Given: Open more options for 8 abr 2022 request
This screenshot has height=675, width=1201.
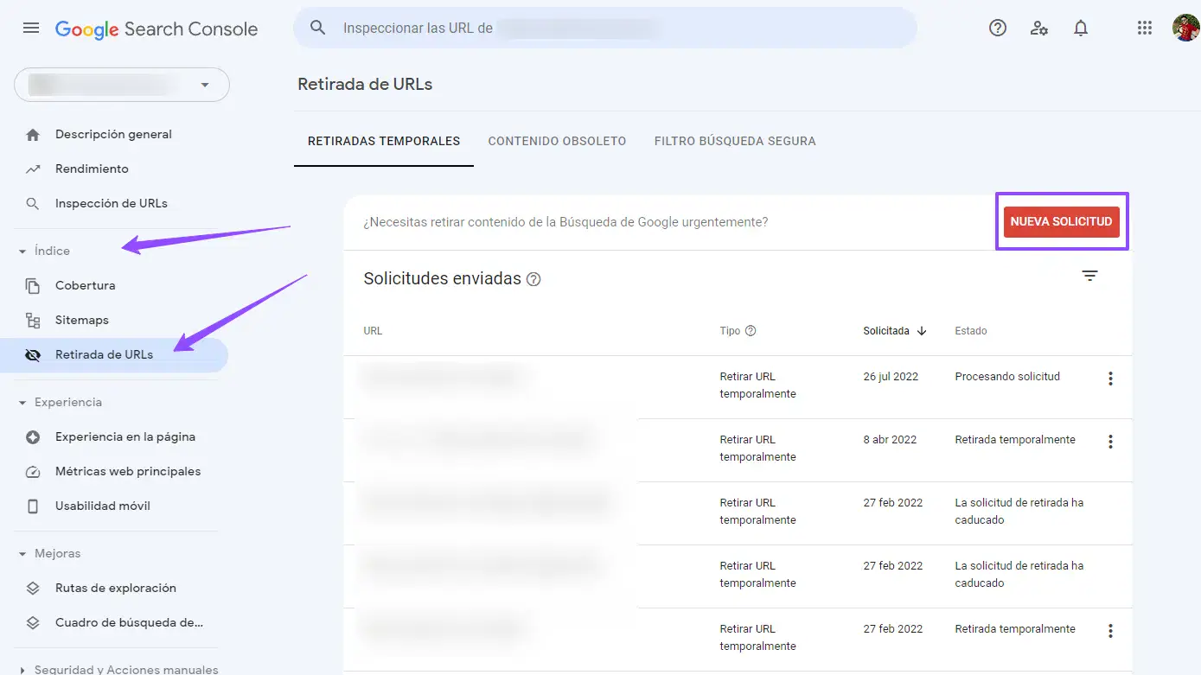Looking at the screenshot, I should point(1110,442).
